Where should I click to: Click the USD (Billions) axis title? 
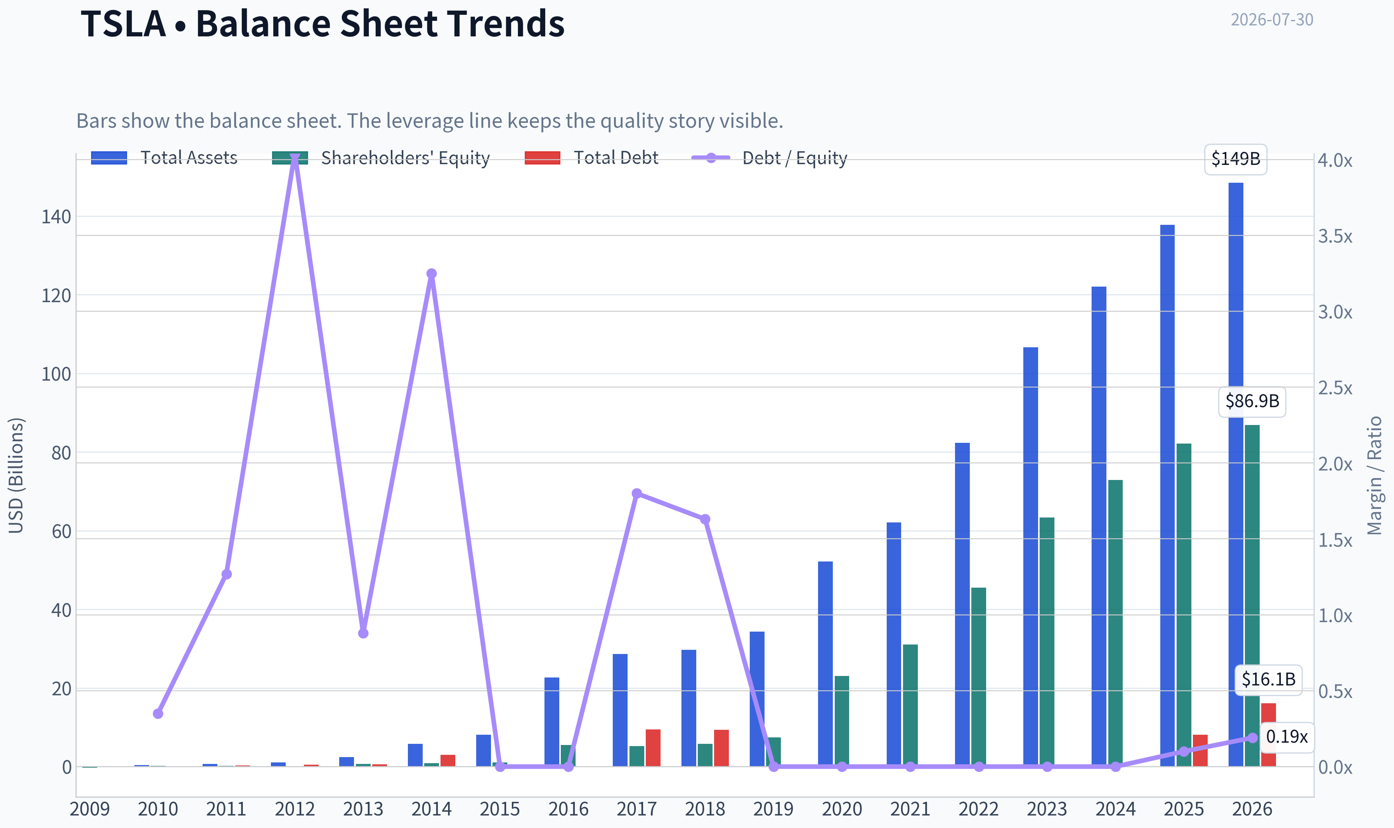[16, 475]
